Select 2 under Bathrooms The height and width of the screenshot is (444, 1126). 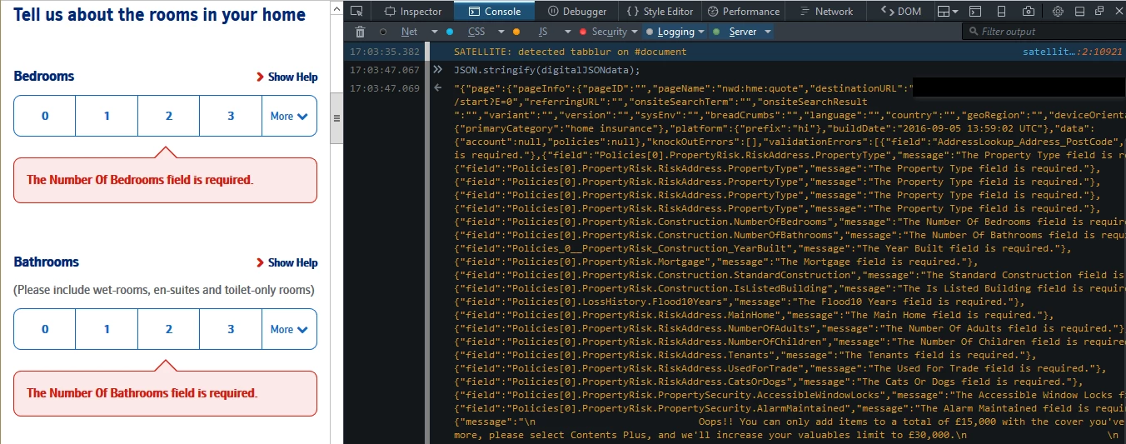[x=168, y=329]
